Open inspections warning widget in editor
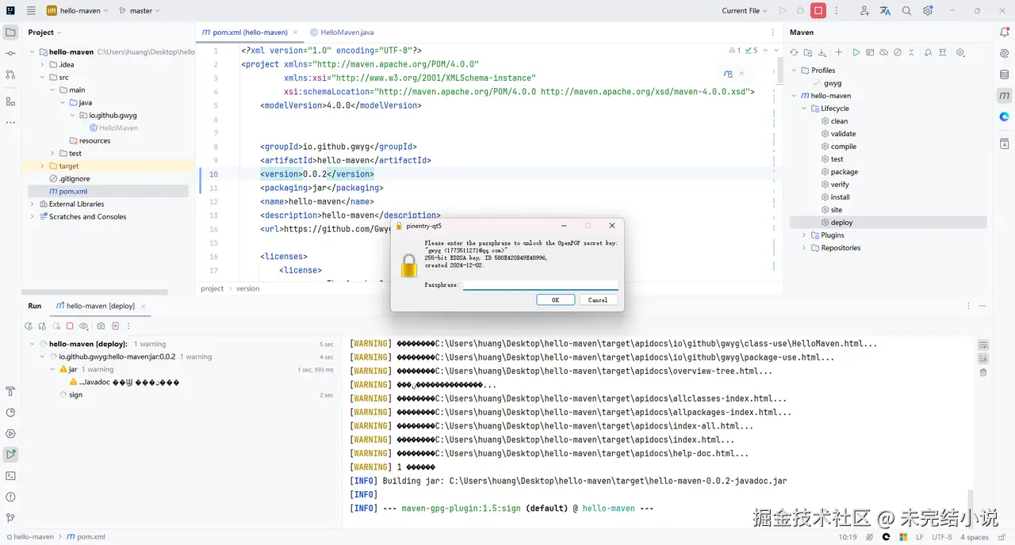The width and height of the screenshot is (1015, 545). pos(743,50)
